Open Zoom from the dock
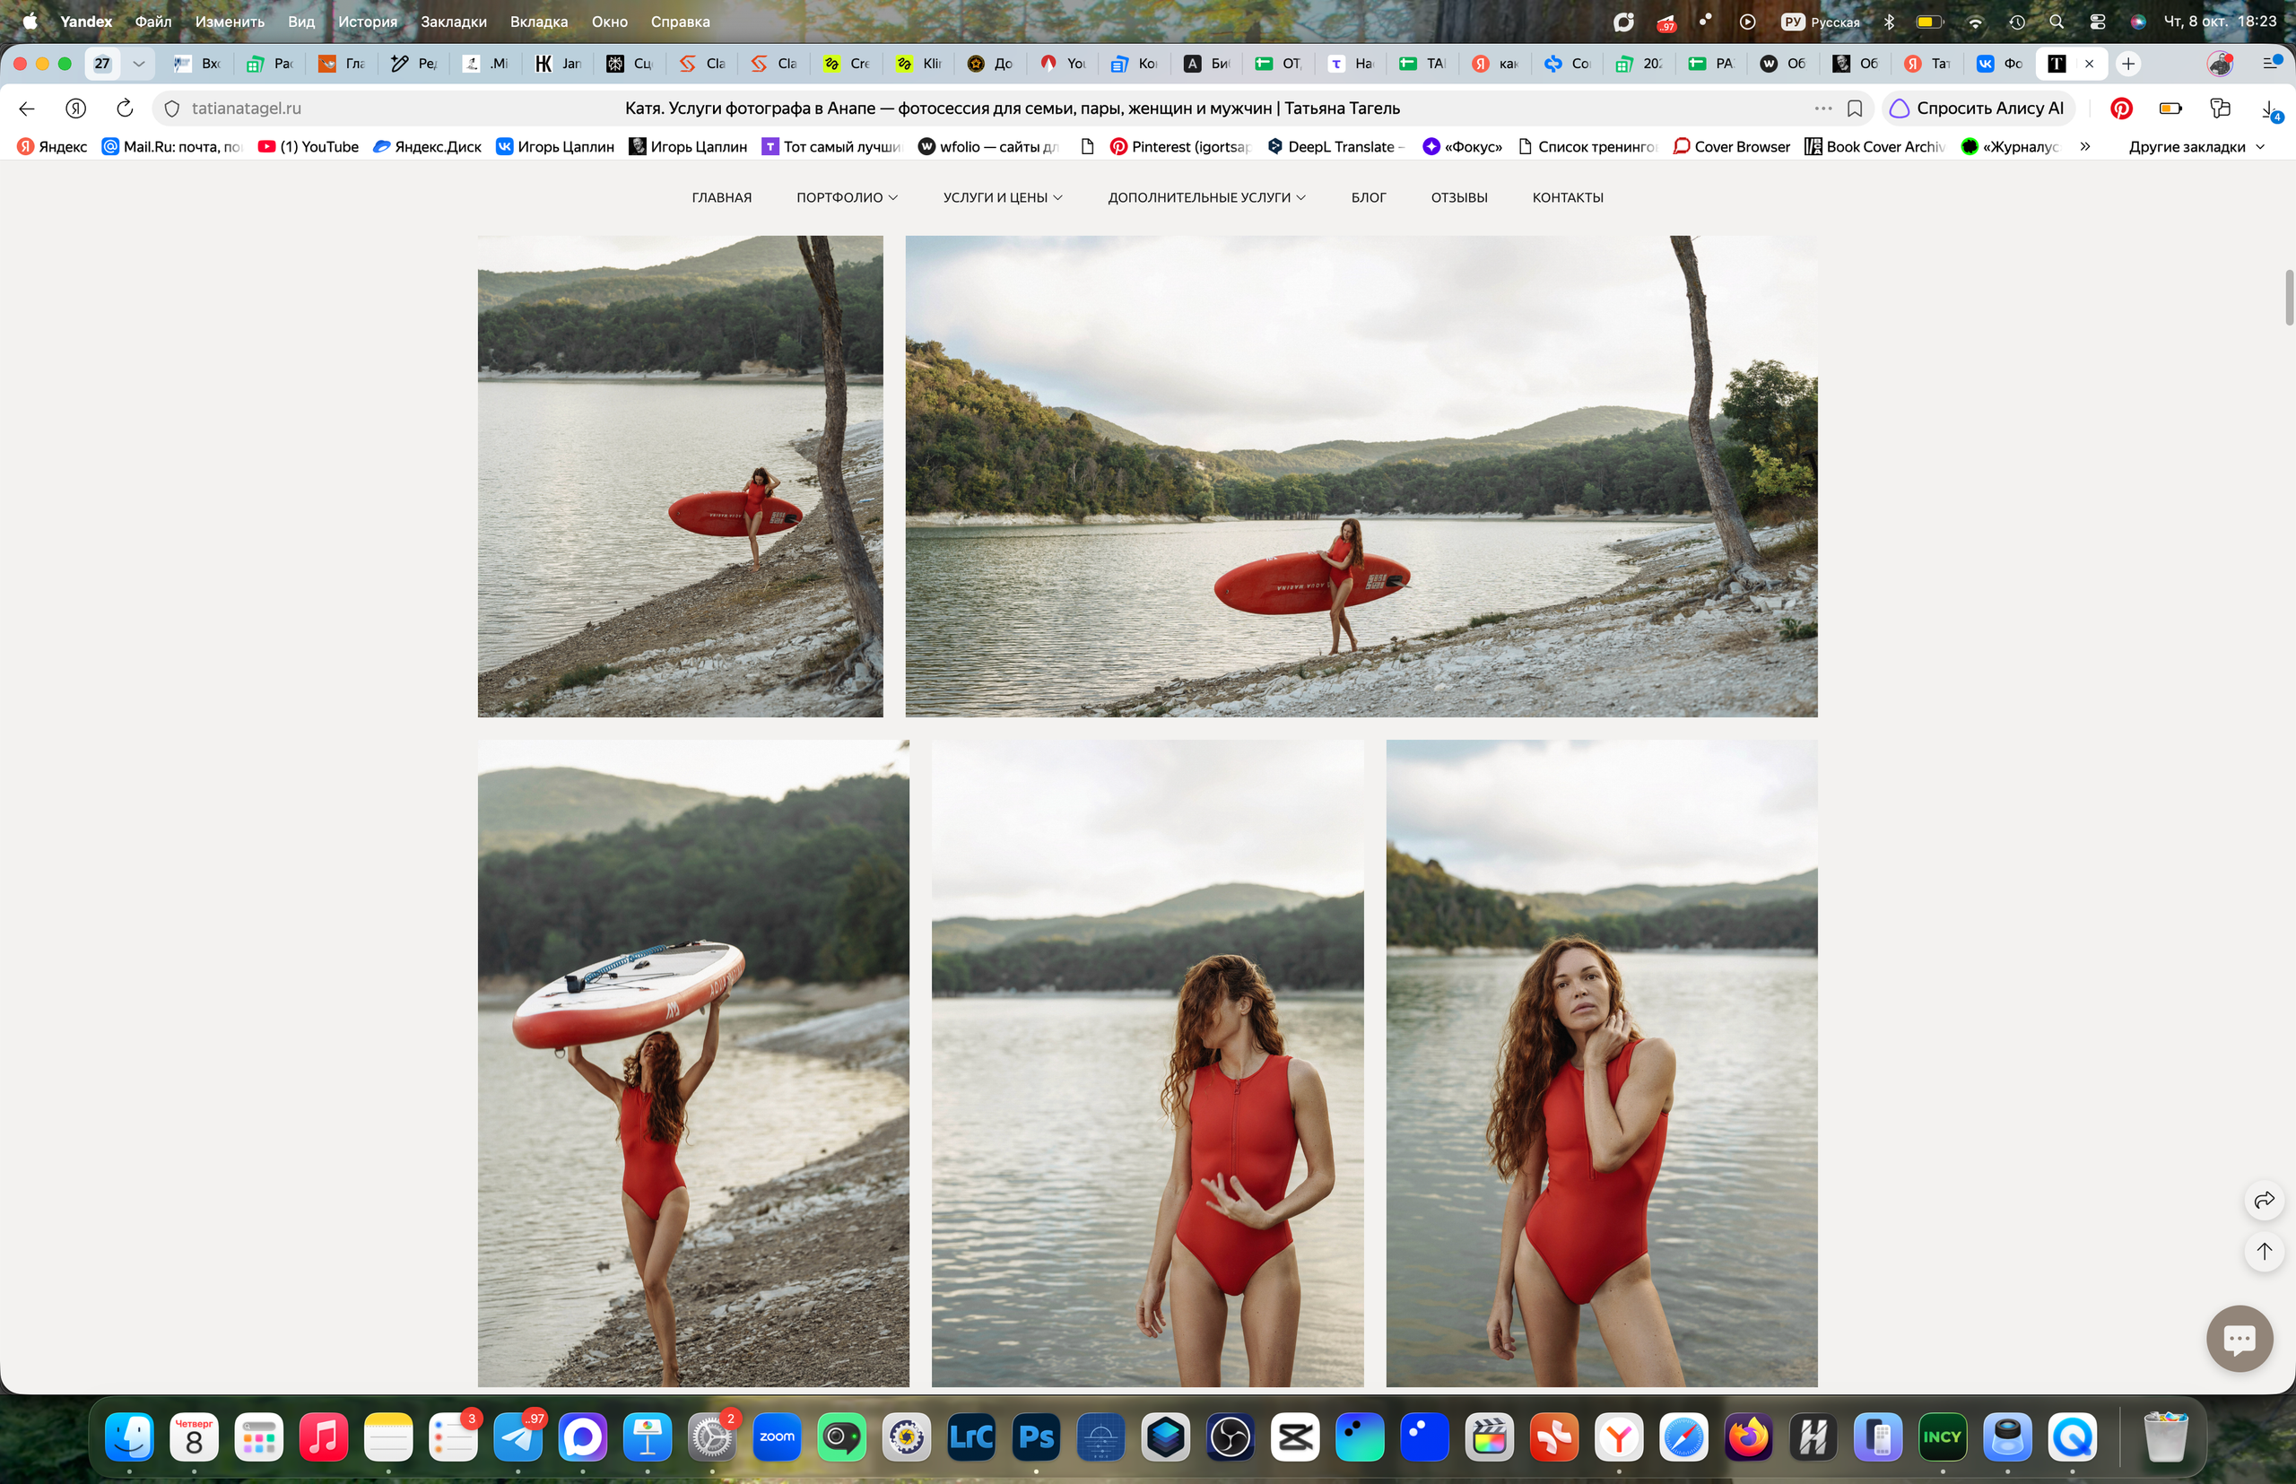The width and height of the screenshot is (2296, 1484). [x=777, y=1436]
